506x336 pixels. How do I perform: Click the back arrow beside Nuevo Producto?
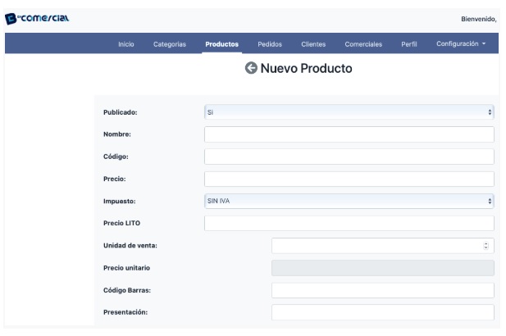[251, 68]
